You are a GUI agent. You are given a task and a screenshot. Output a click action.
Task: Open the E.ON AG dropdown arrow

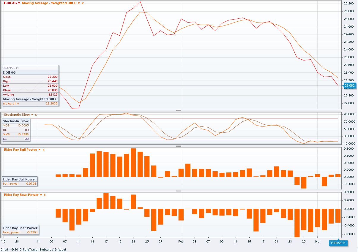coord(19,3)
